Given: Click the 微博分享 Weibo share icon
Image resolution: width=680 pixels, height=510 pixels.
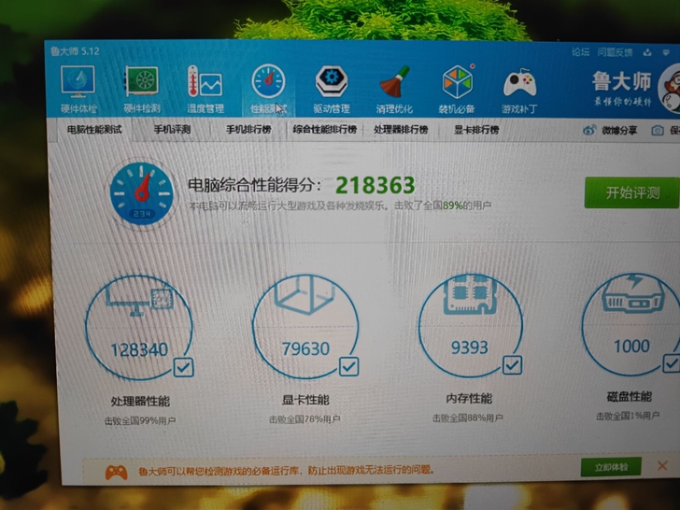Looking at the screenshot, I should coord(588,130).
